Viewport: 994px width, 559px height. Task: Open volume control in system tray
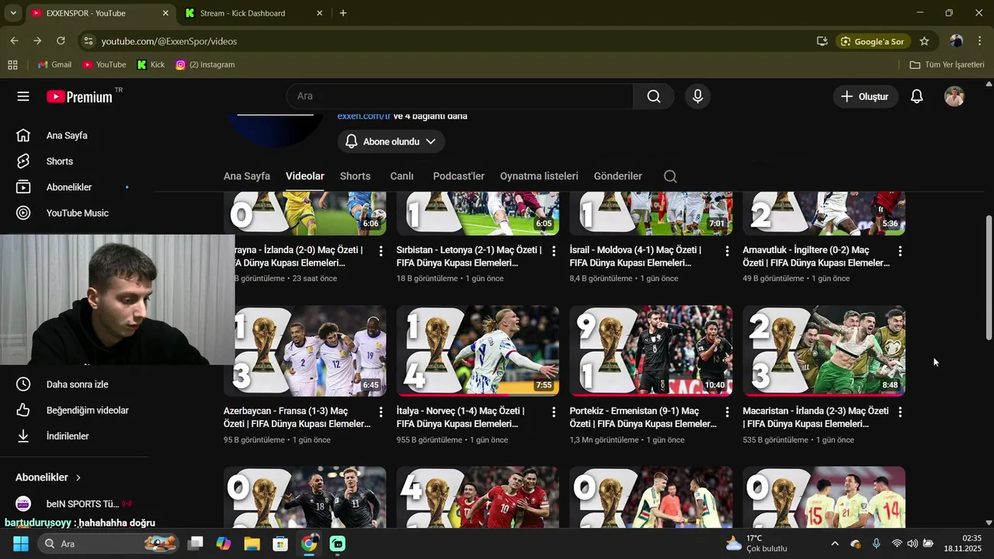coord(912,543)
